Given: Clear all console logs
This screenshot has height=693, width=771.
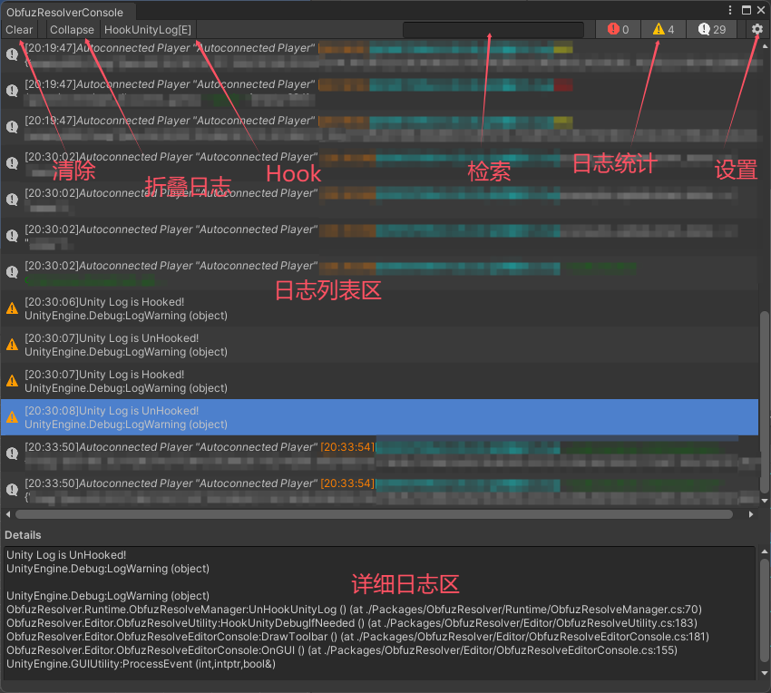Looking at the screenshot, I should 19,30.
